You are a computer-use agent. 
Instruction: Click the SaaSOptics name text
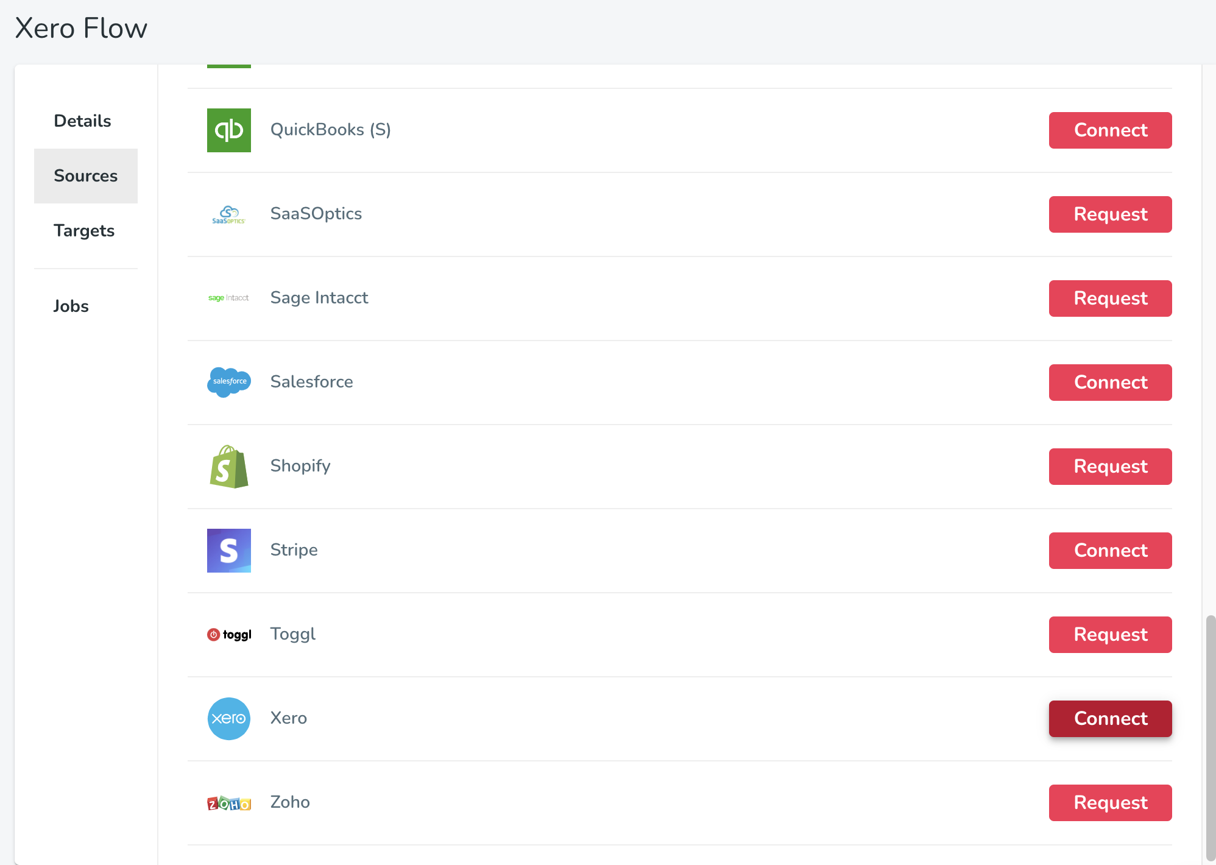316,214
